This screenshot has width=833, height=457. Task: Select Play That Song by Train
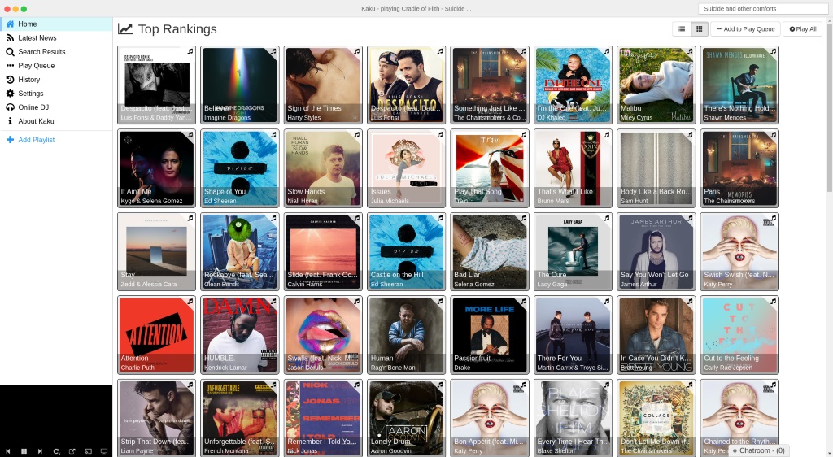tap(490, 168)
